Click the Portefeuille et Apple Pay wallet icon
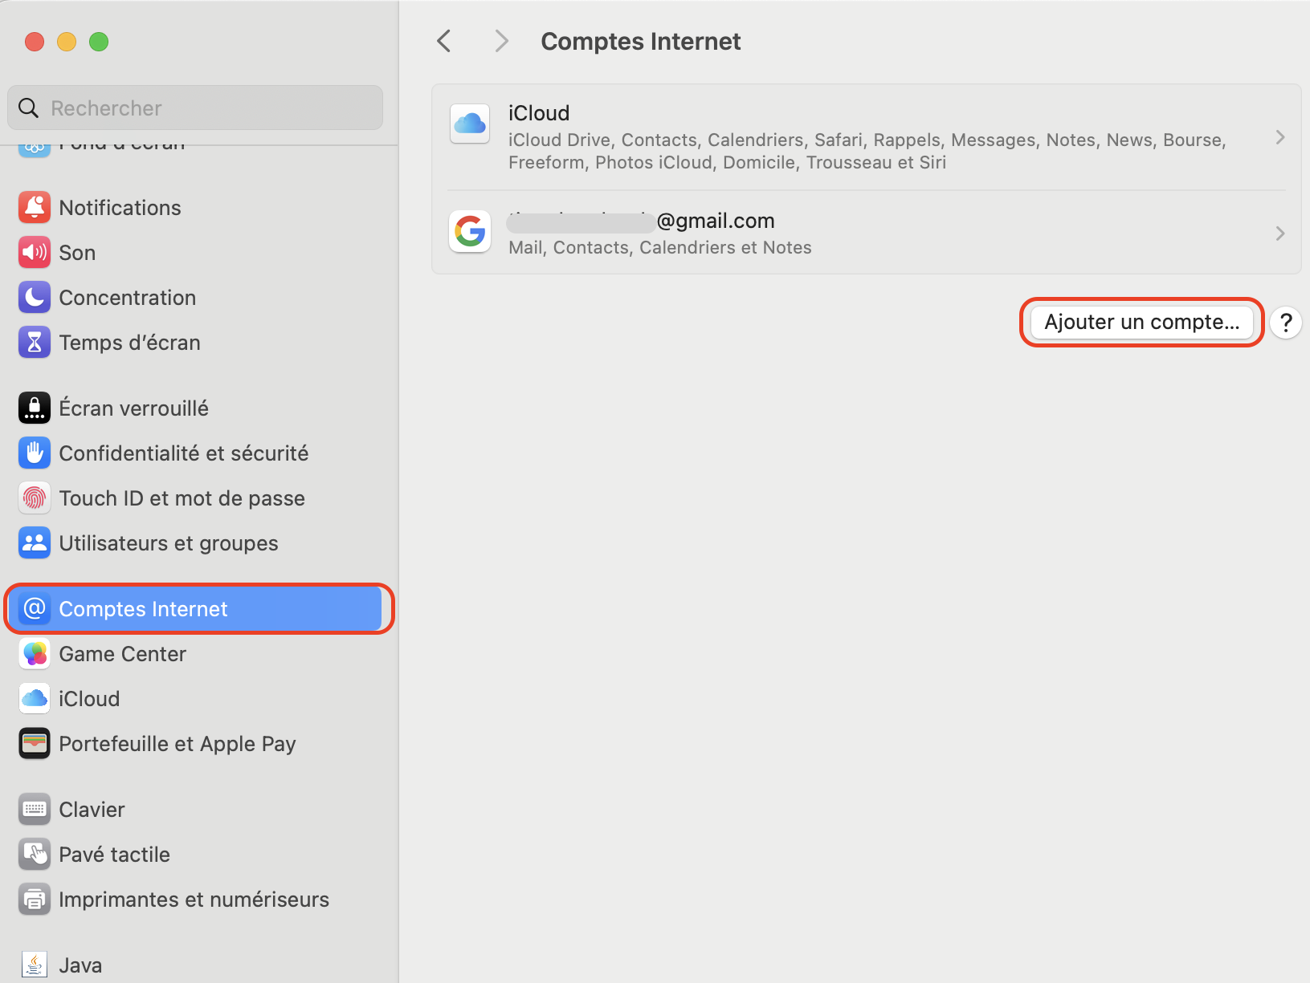 tap(35, 744)
